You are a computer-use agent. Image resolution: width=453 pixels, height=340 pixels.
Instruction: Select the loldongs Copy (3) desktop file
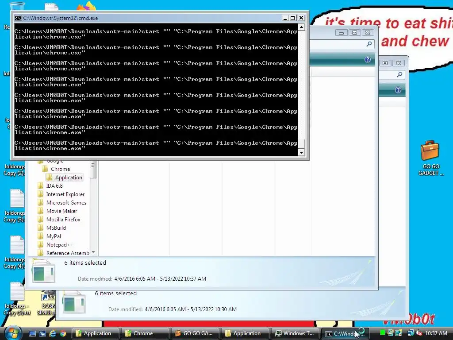(x=15, y=205)
